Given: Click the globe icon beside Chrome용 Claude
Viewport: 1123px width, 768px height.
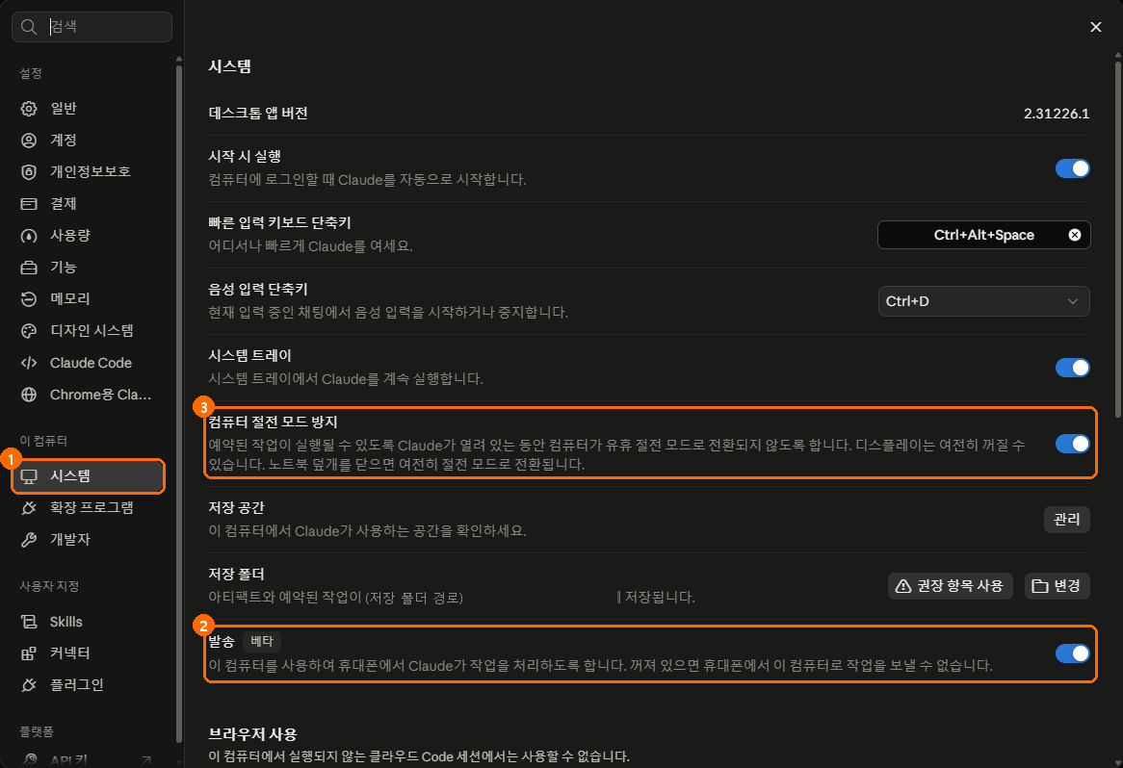Looking at the screenshot, I should coord(29,395).
